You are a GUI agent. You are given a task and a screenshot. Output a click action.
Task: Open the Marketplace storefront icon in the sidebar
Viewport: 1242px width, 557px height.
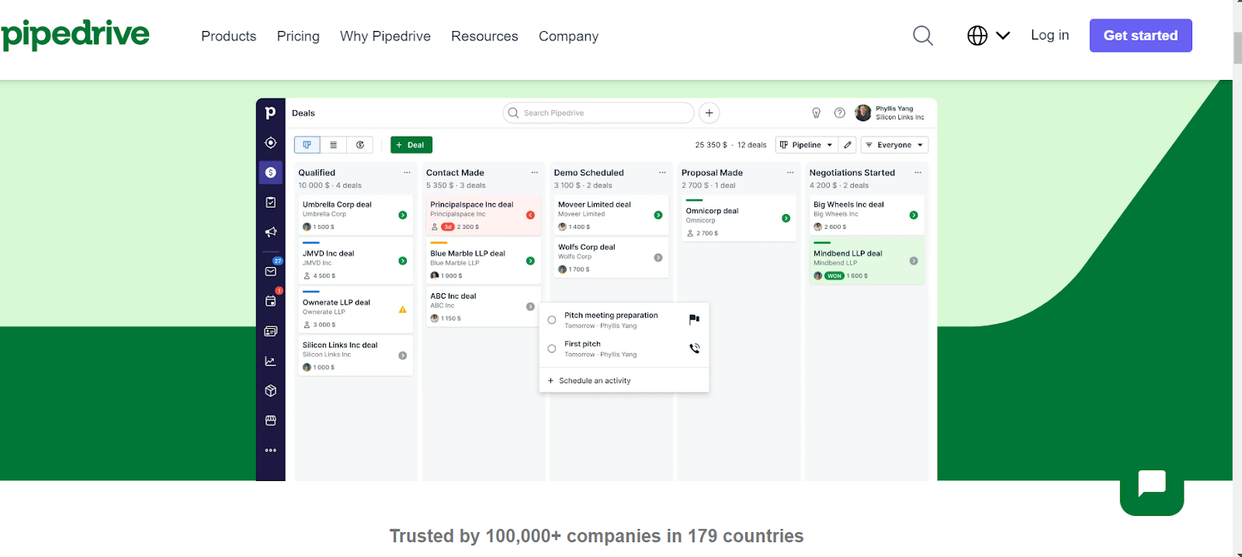click(270, 420)
